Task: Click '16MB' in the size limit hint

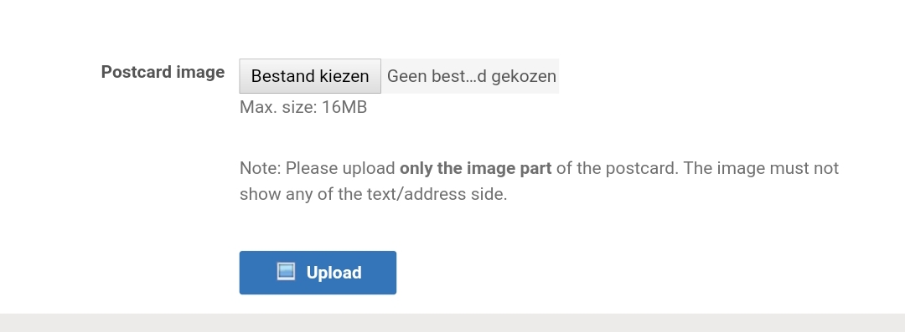Action: 344,107
